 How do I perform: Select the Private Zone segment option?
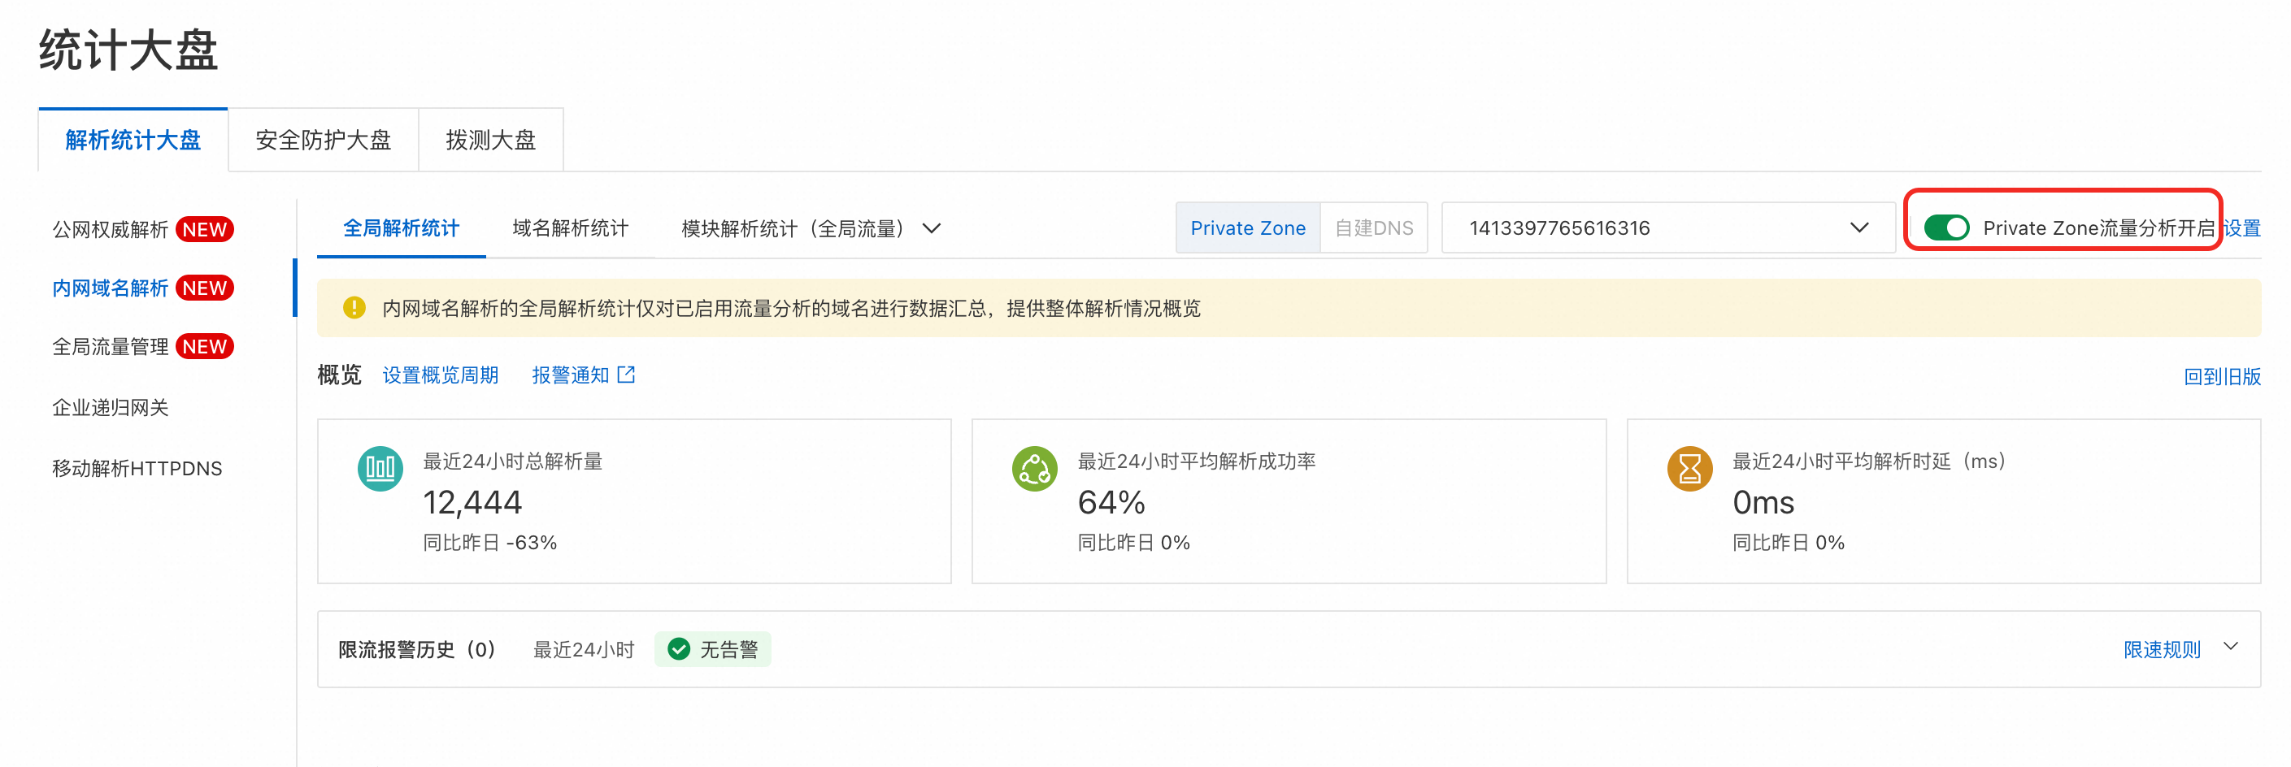click(x=1248, y=228)
